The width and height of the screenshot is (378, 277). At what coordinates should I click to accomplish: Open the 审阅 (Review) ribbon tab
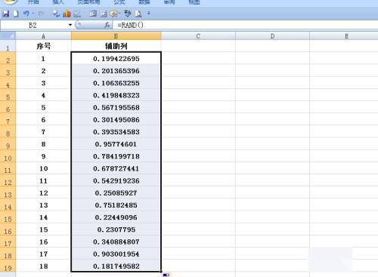169,2
